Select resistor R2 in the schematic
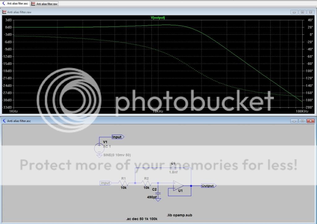 click(x=146, y=183)
